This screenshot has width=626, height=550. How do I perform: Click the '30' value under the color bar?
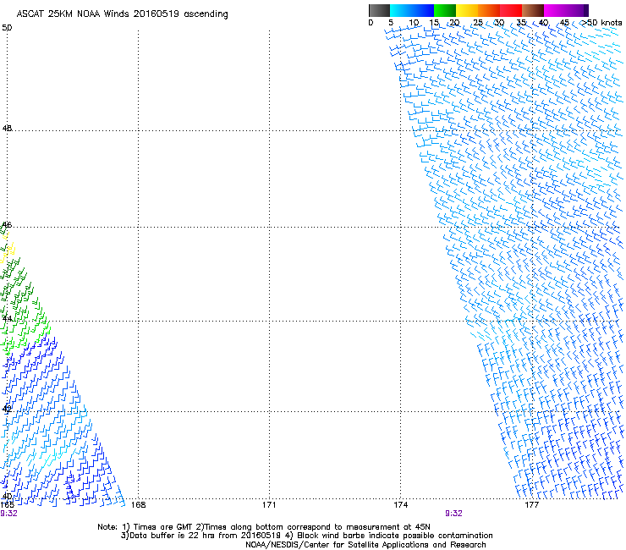499,23
